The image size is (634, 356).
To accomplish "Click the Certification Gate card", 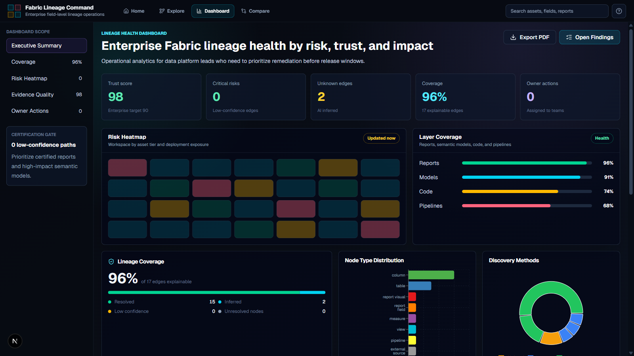I will [47, 156].
